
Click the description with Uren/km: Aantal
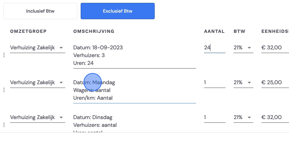pos(134,90)
